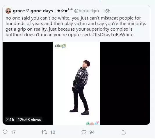Play the embedded video of the dancer
155x139 pixels.
pyautogui.click(x=76, y=83)
